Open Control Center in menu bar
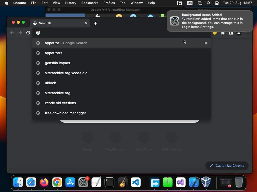The height and width of the screenshot is (192, 257). coord(217,3)
